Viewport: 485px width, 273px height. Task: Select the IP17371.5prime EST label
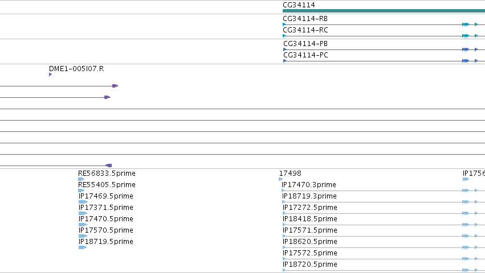[106, 208]
